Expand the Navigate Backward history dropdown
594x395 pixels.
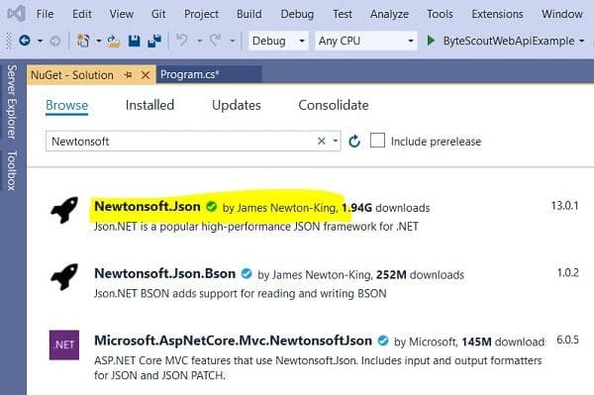click(x=40, y=41)
